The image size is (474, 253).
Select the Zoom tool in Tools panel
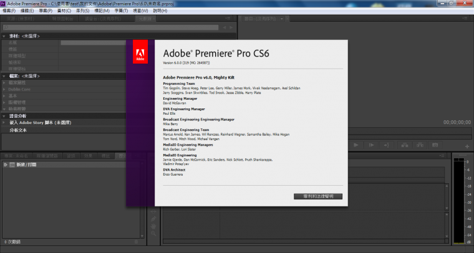tap(153, 234)
